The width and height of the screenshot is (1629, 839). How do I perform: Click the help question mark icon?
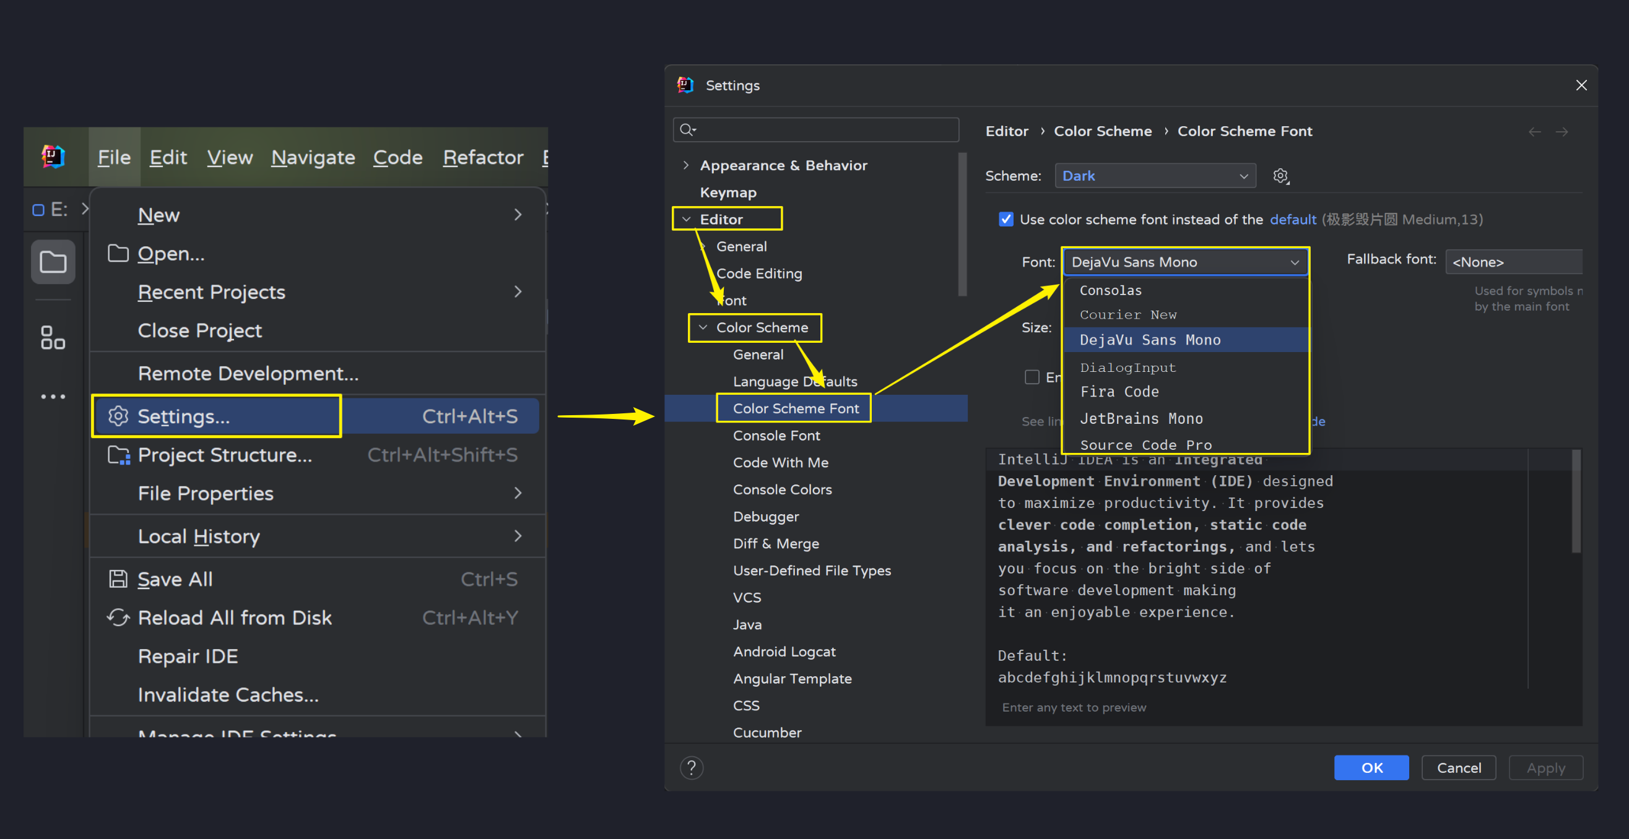point(691,768)
